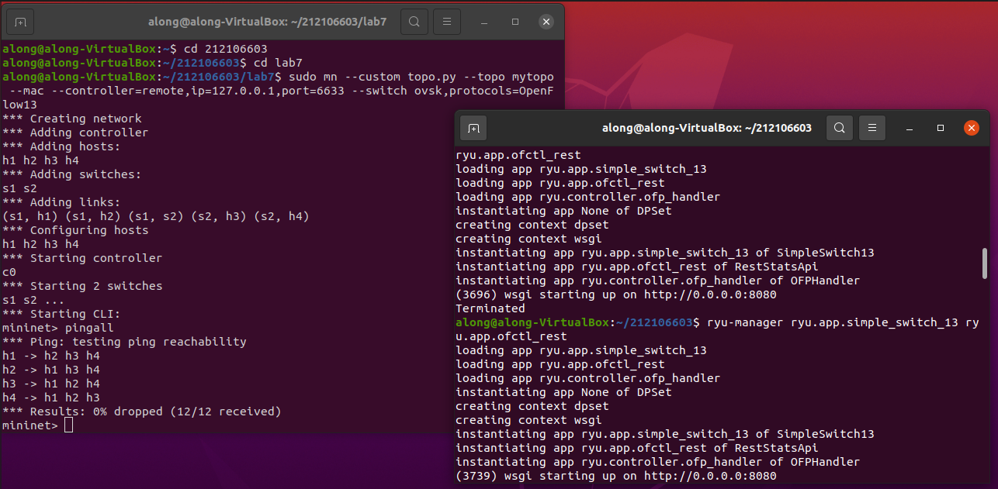Click the links line '(s1, h1) (s1, h2) (s1, s2)...'

[x=156, y=216]
